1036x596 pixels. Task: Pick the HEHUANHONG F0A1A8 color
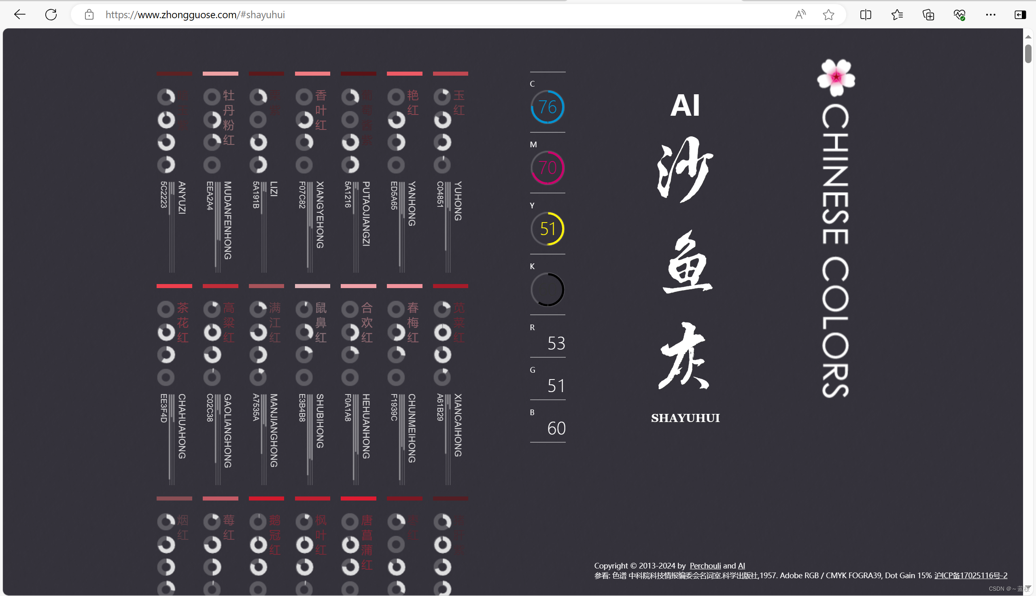tap(358, 384)
